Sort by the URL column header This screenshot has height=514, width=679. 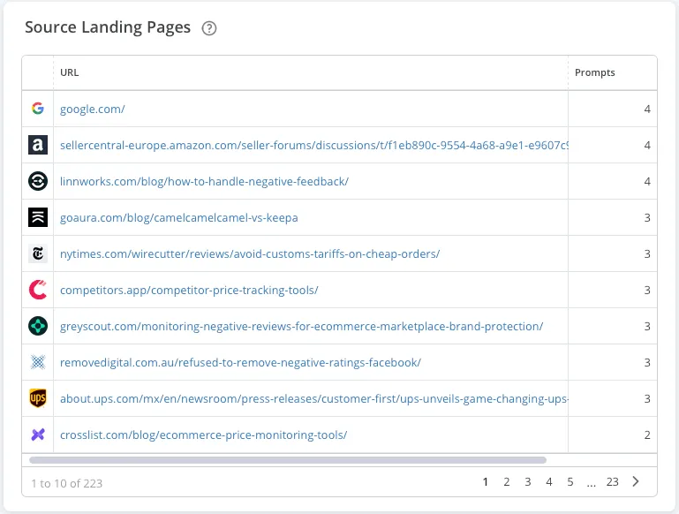click(70, 72)
